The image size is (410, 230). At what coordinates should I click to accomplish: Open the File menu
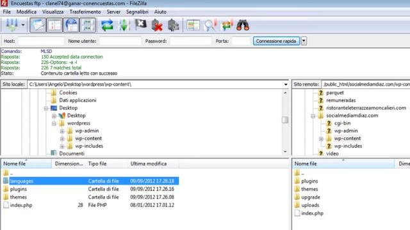point(7,11)
